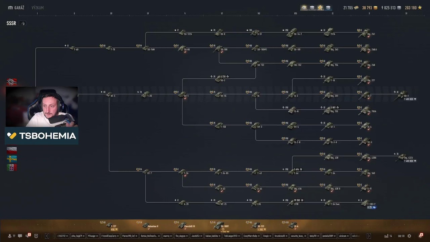The height and width of the screenshot is (242, 430).
Task: Show earlier chat tabs with left arrow
Action: pos(47,236)
